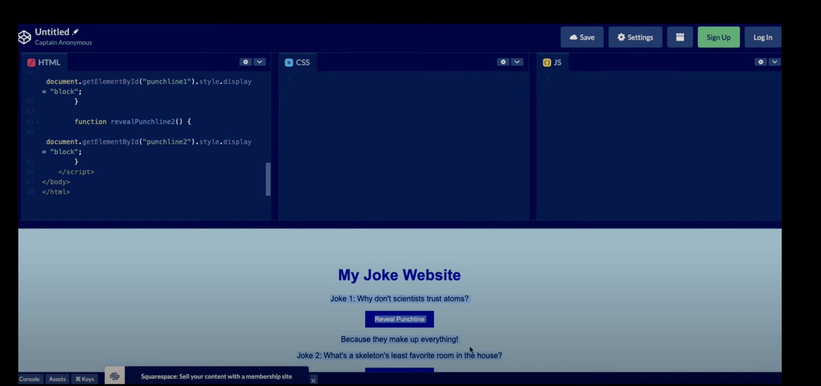The width and height of the screenshot is (821, 386).
Task: Click the cloud icon on Save
Action: [573, 37]
